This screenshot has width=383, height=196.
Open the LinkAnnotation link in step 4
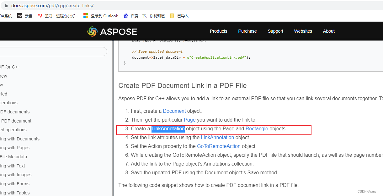tap(217, 137)
